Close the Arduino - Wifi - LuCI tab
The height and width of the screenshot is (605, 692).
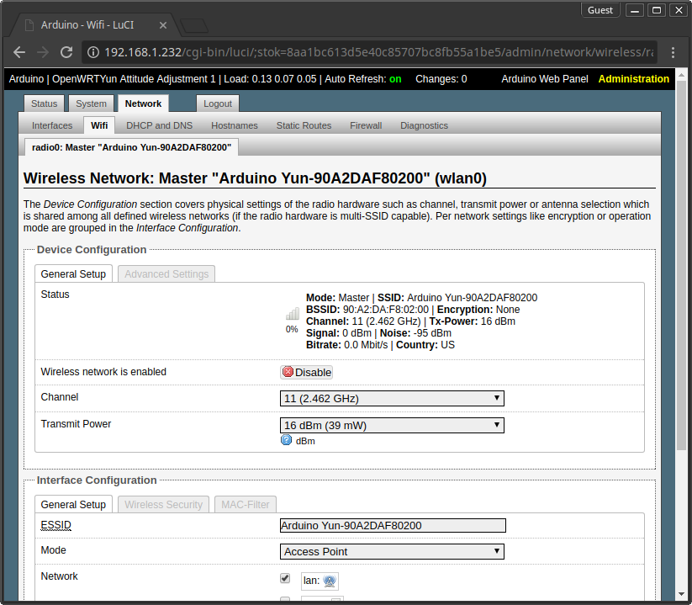161,24
